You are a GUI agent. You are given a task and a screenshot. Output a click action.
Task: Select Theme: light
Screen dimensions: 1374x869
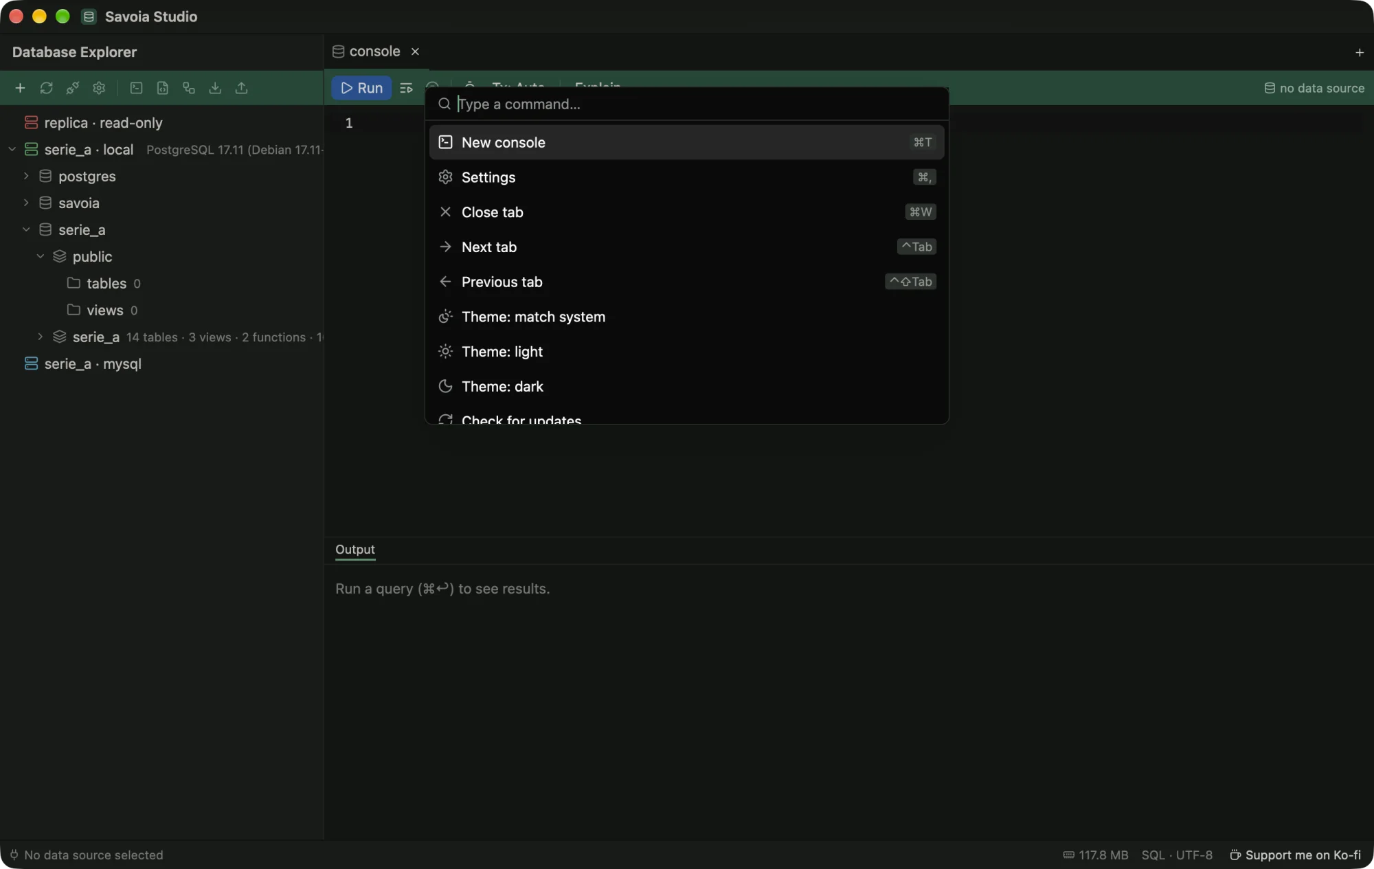(686, 352)
